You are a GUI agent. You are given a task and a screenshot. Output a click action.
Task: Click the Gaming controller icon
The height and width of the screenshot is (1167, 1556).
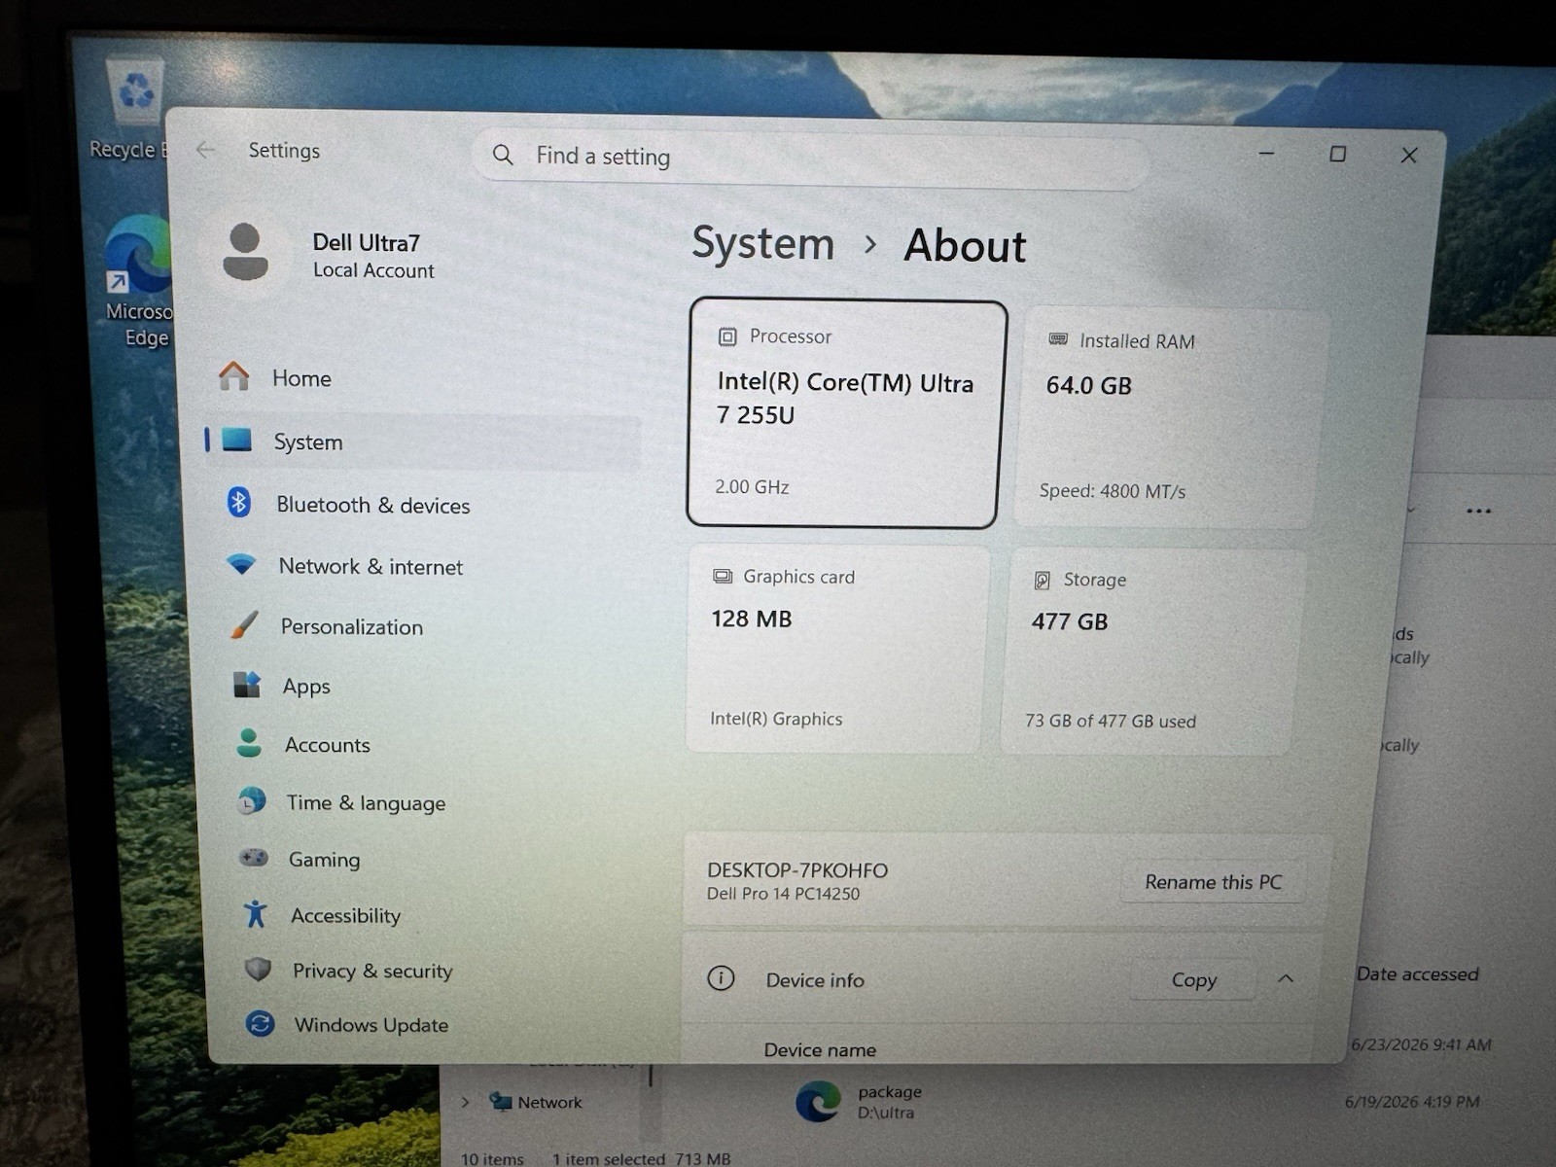coord(254,858)
